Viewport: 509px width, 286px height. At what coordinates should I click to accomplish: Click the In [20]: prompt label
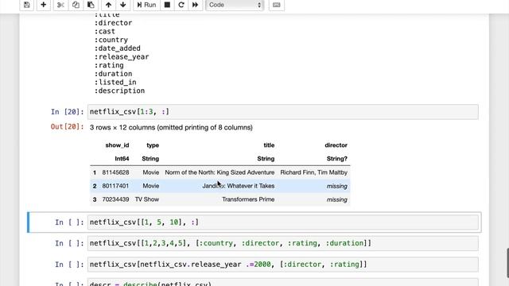[x=67, y=112]
